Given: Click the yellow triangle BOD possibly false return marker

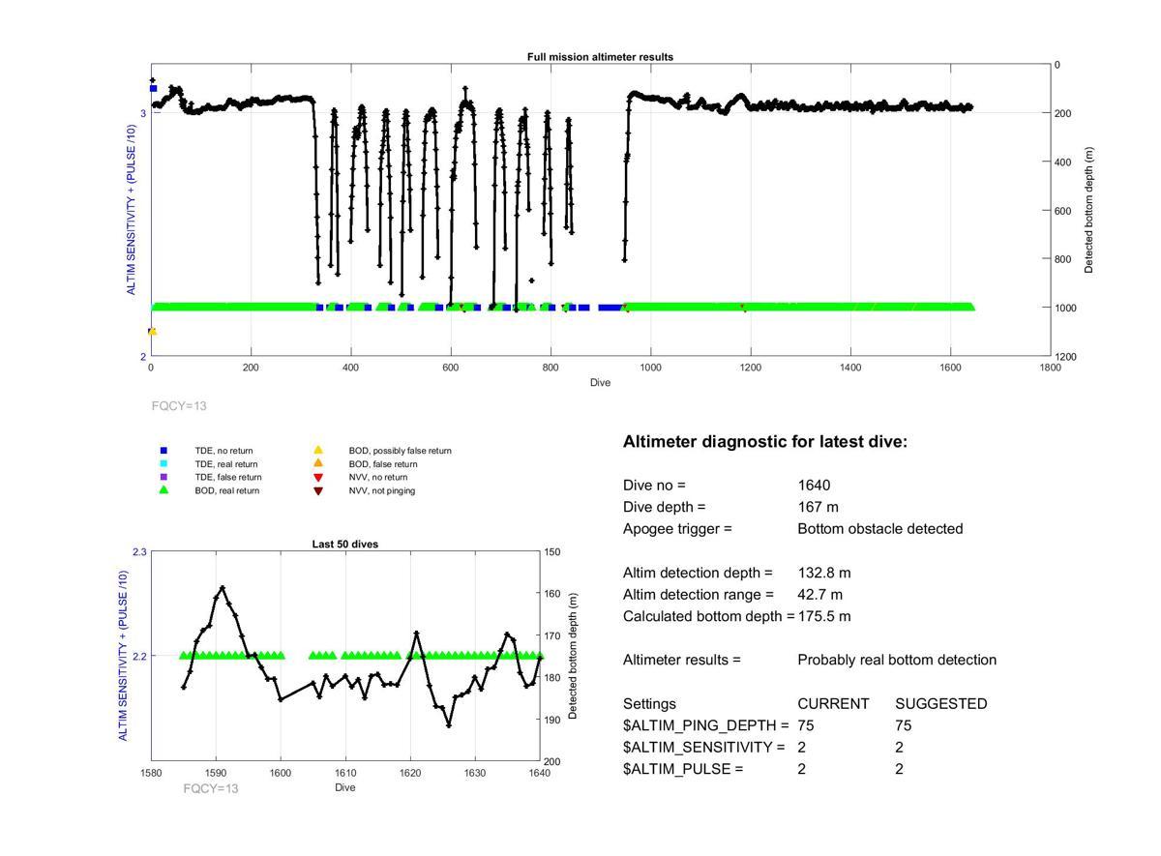Looking at the screenshot, I should pyautogui.click(x=317, y=451).
